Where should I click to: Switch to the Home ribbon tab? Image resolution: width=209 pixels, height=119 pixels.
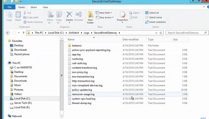22,7
